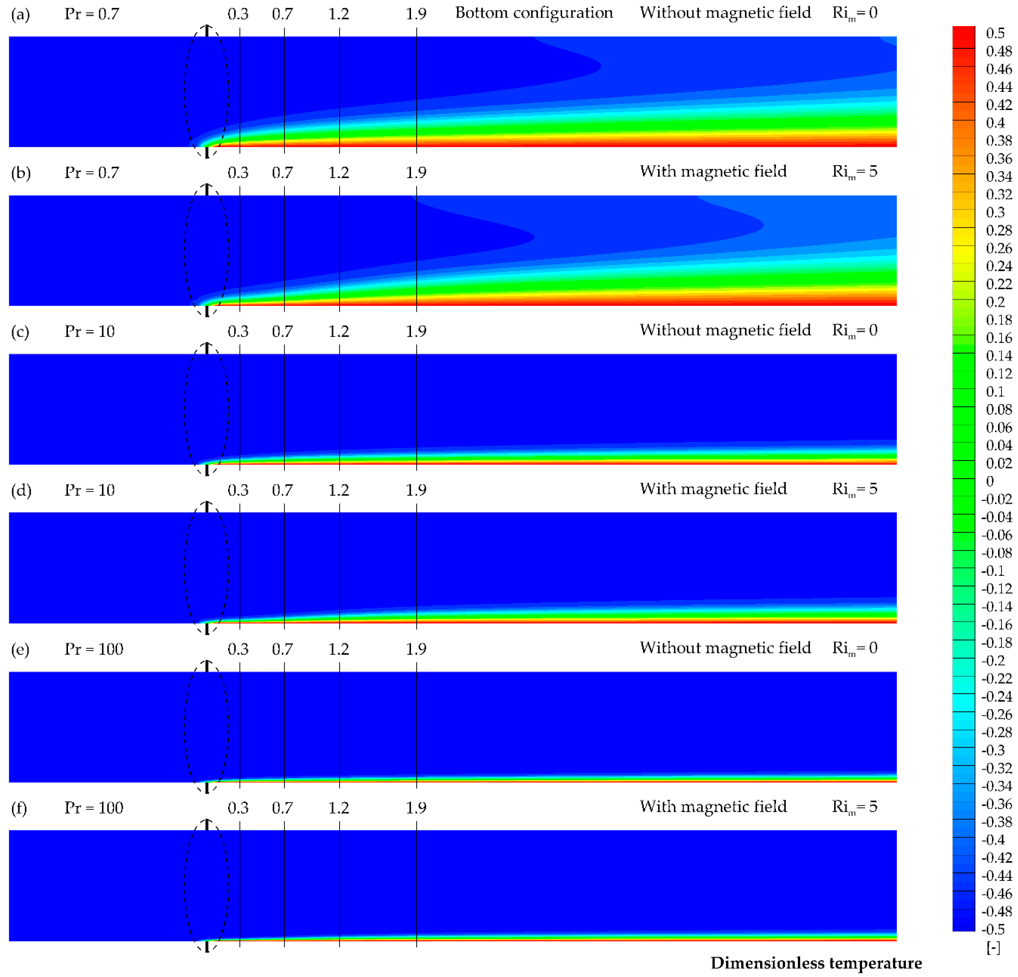The image size is (1018, 977).
Task: Select panel label (d)
Action: pos(21,490)
